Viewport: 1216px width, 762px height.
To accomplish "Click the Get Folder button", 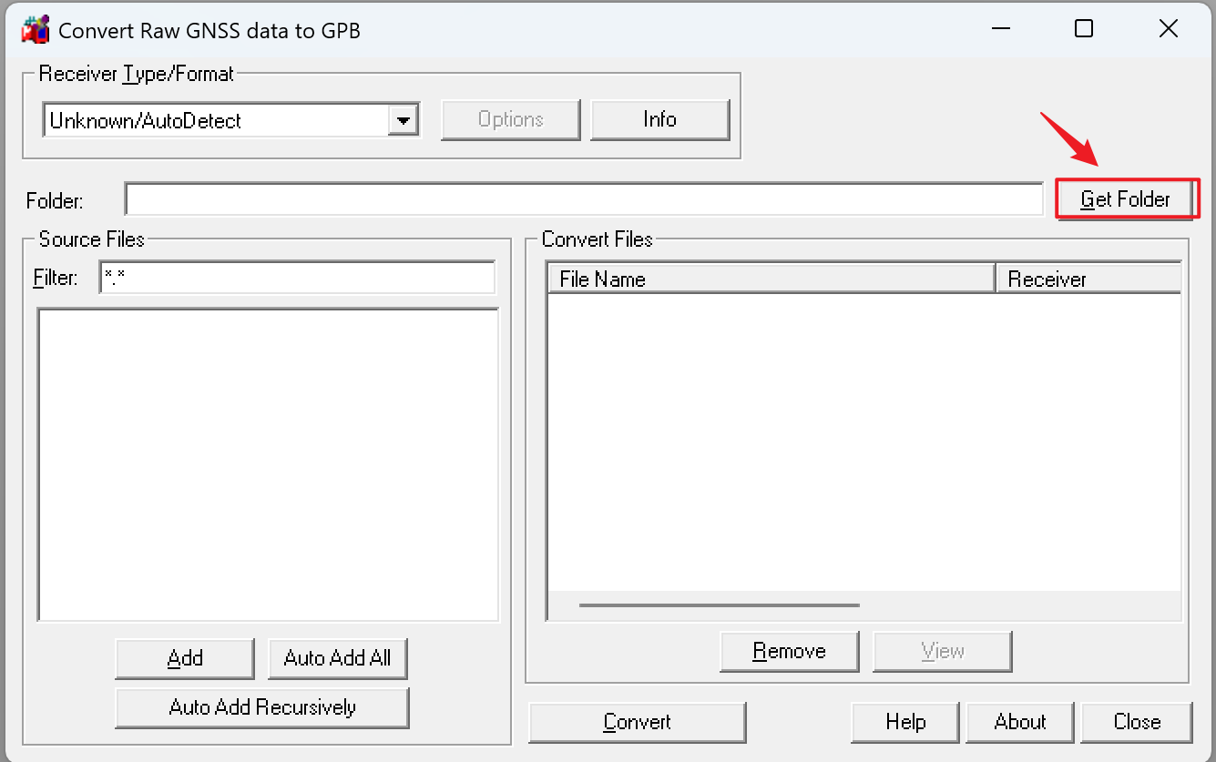I will click(1125, 198).
